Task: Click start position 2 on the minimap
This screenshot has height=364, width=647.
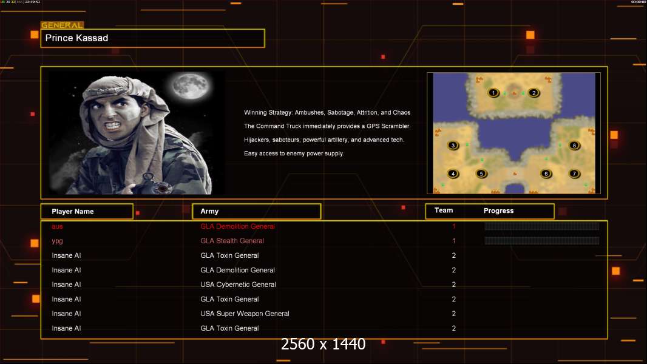Action: [534, 93]
